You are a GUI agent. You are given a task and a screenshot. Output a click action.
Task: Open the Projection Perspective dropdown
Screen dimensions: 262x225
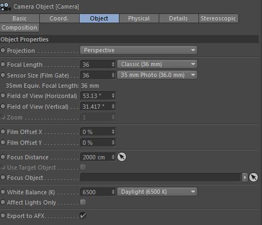click(139, 50)
